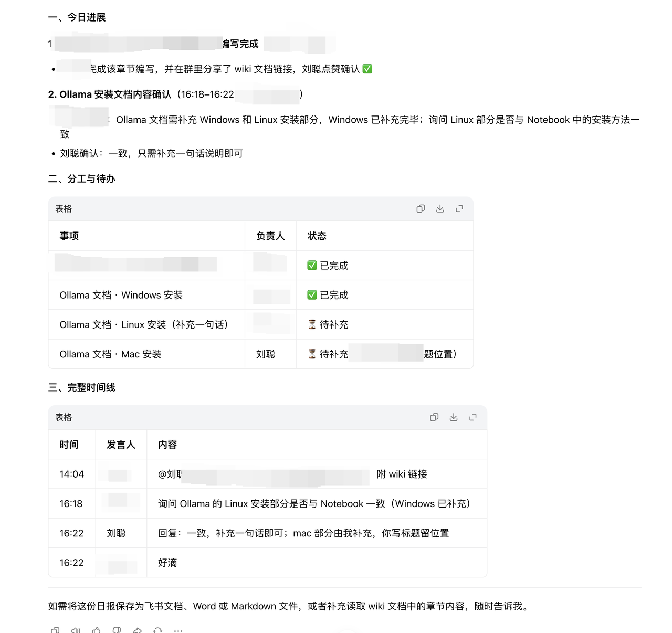Image resolution: width=672 pixels, height=633 pixels.
Task: Click 待补充 status in Mac 安装 row
Action: tap(328, 354)
